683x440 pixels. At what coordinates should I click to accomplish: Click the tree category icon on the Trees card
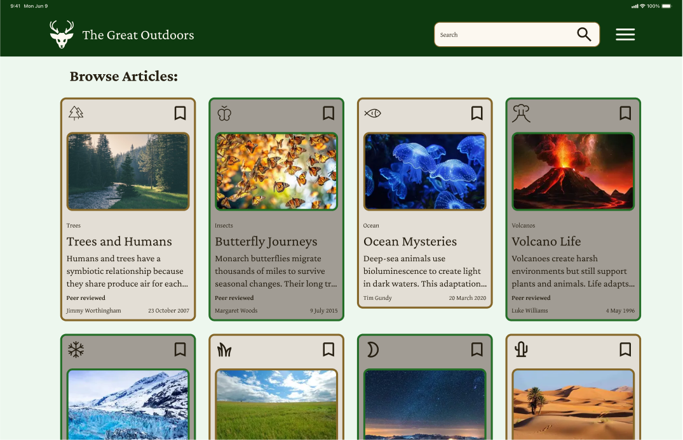(76, 113)
